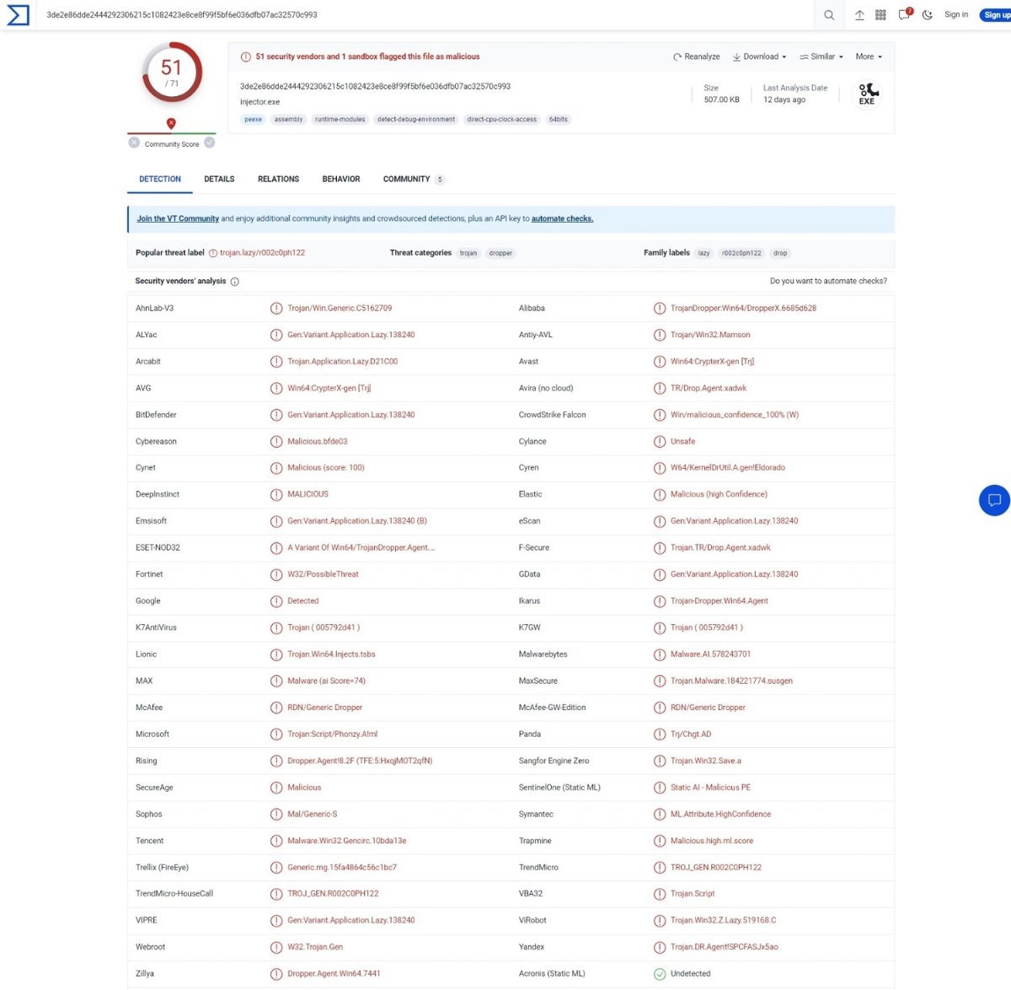Click the EXE file type icon
The height and width of the screenshot is (990, 1011).
coord(867,94)
